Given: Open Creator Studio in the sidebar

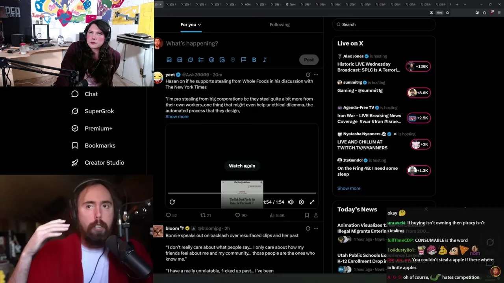Looking at the screenshot, I should (x=98, y=163).
